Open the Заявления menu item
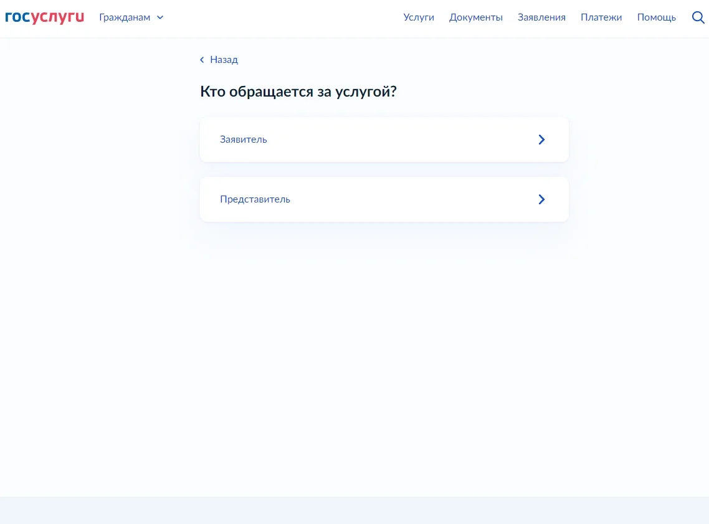The width and height of the screenshot is (709, 524). click(x=541, y=17)
